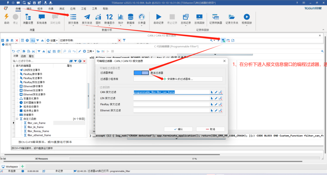Switch to the 仿真 ribbon tab
Image resolution: width=327 pixels, height=175 pixels.
(51, 9)
